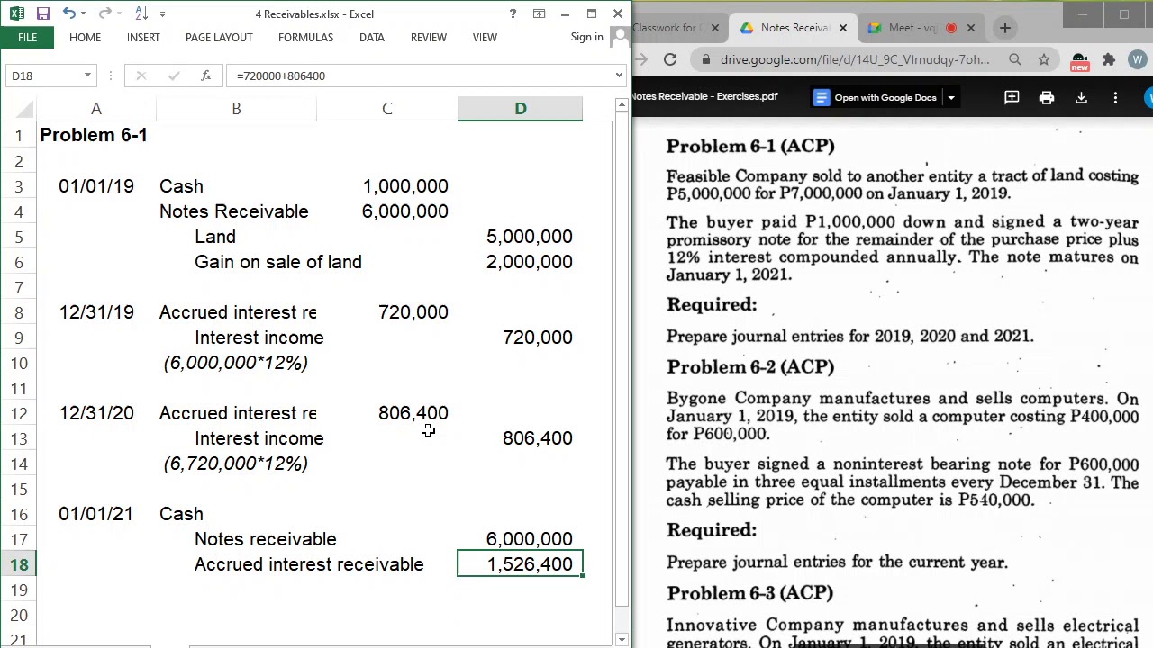Click the Sort A to Z icon

pyautogui.click(x=141, y=13)
